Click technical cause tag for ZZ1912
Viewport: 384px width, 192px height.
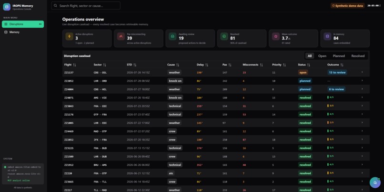coord(175,165)
